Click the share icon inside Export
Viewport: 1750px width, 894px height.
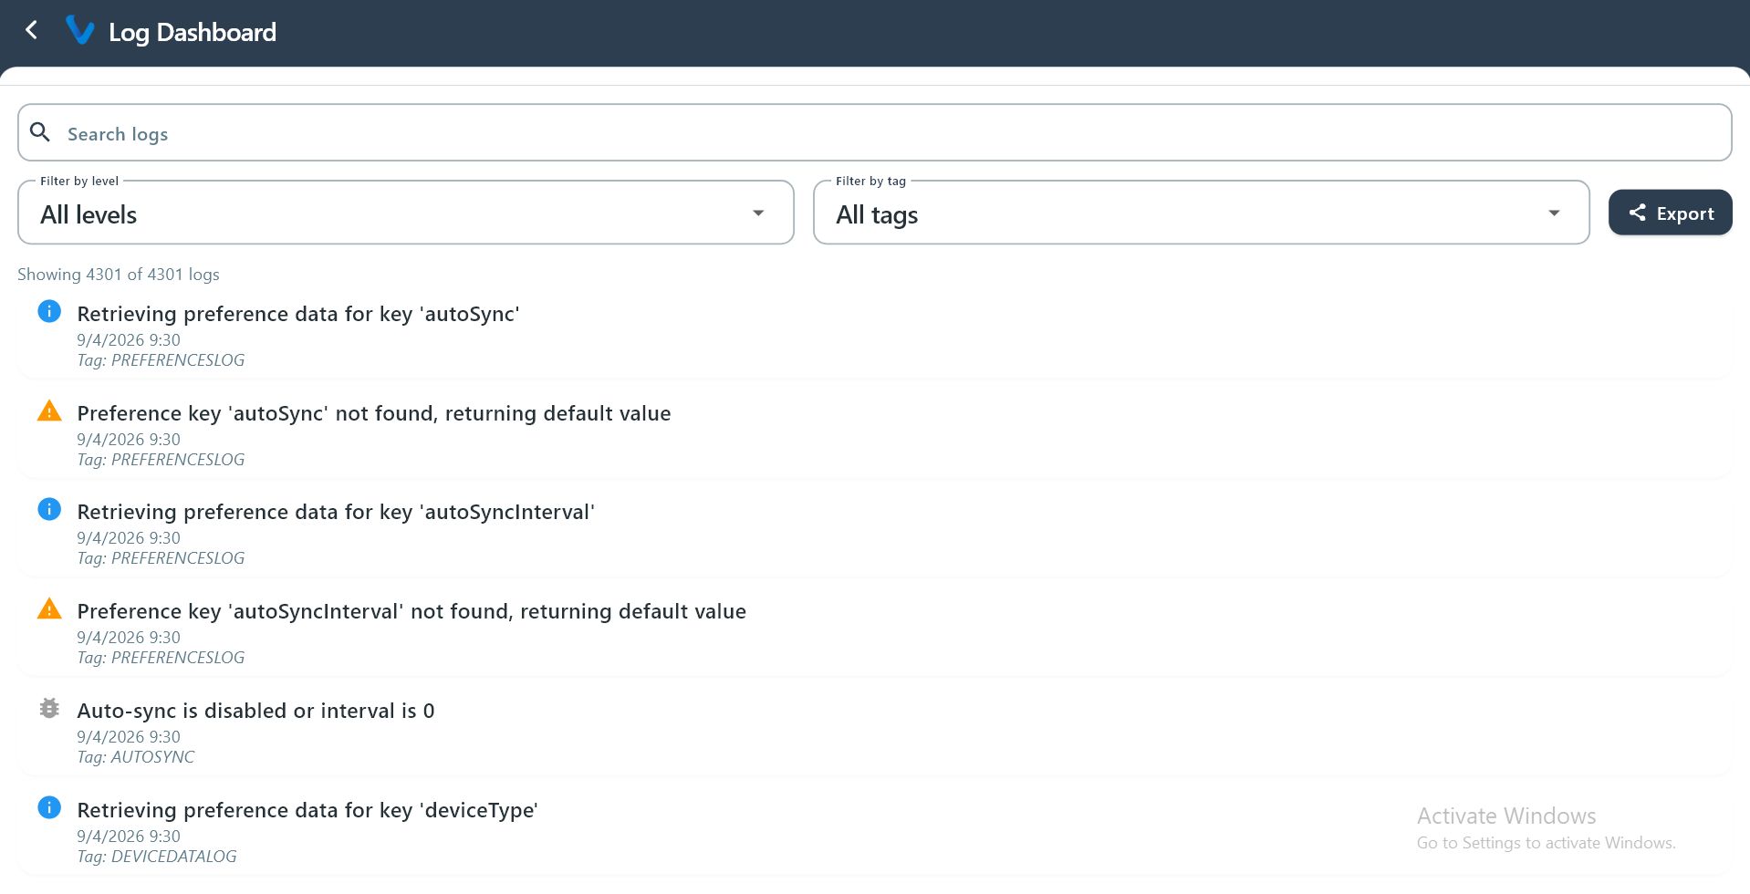click(1638, 213)
